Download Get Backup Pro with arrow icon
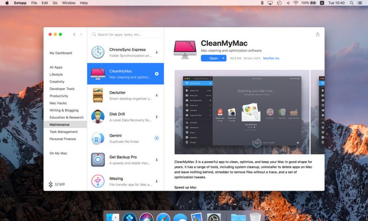This screenshot has width=368, height=221. (157, 160)
